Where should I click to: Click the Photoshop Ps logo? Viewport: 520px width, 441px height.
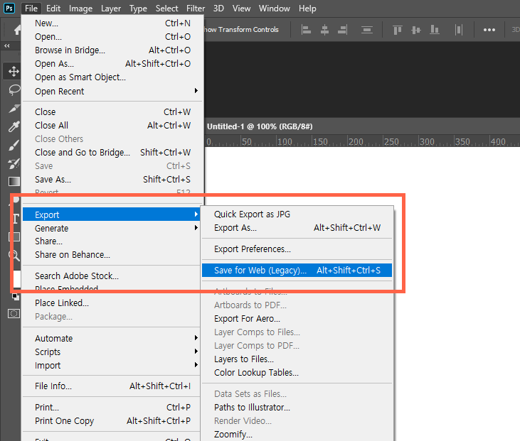coord(9,8)
